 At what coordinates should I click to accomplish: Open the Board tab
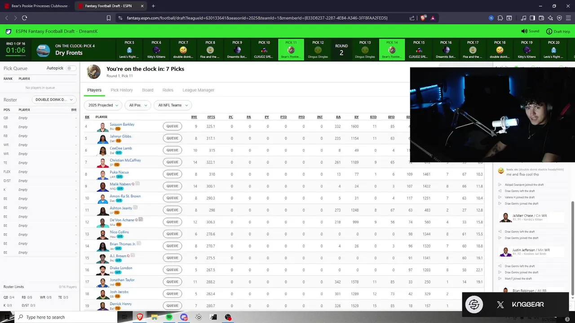pos(148,90)
